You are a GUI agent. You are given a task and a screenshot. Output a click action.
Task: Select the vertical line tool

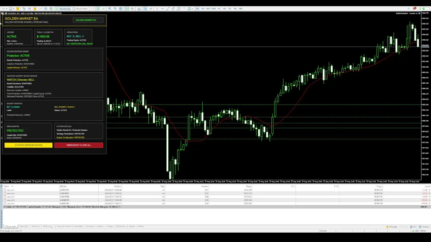pos(157,9)
